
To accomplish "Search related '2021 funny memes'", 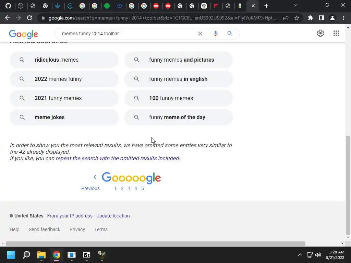I will (x=64, y=98).
